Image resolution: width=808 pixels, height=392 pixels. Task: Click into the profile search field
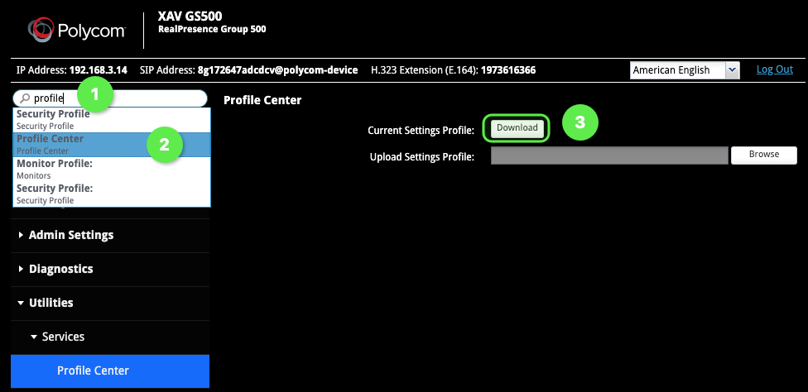click(110, 98)
